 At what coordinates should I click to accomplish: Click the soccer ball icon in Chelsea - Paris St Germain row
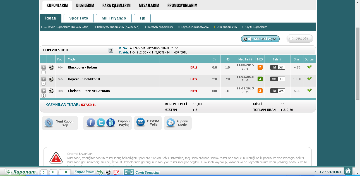coord(51,91)
